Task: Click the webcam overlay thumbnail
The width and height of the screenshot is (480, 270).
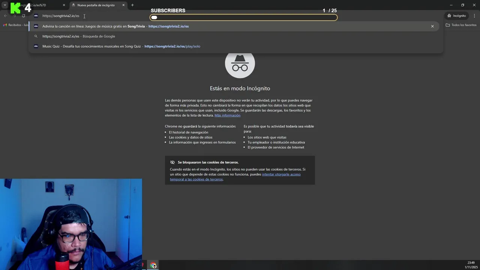Action: [71, 224]
